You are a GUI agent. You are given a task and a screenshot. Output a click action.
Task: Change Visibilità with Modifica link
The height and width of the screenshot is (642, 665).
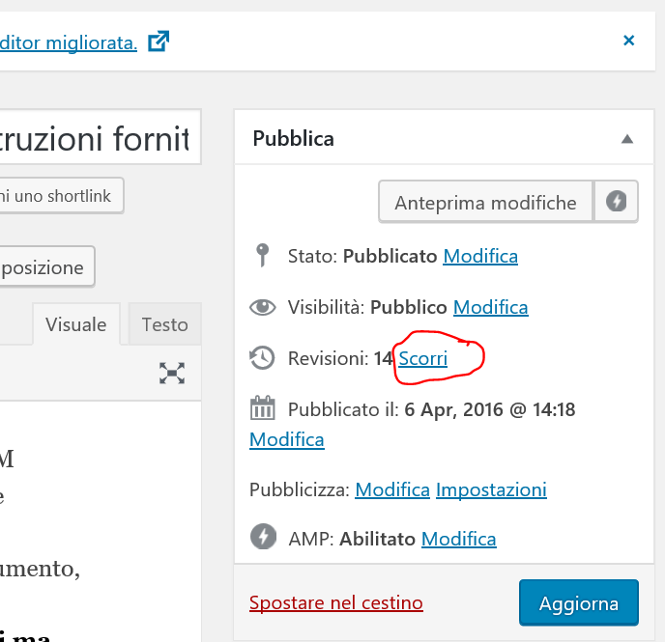tap(490, 308)
